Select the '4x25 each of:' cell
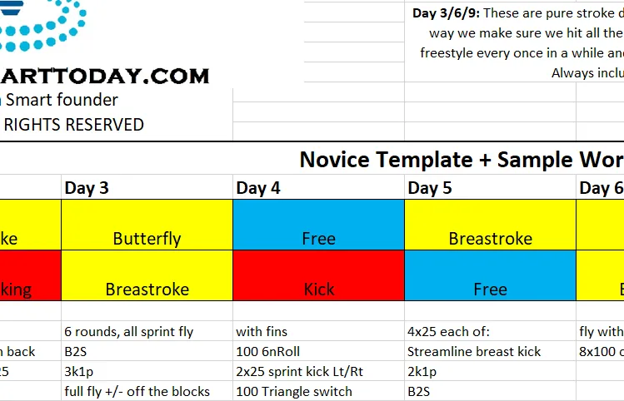 490,331
